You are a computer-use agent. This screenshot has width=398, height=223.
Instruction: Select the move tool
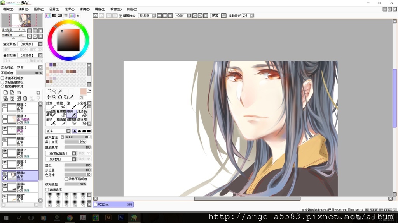[x=49, y=97]
